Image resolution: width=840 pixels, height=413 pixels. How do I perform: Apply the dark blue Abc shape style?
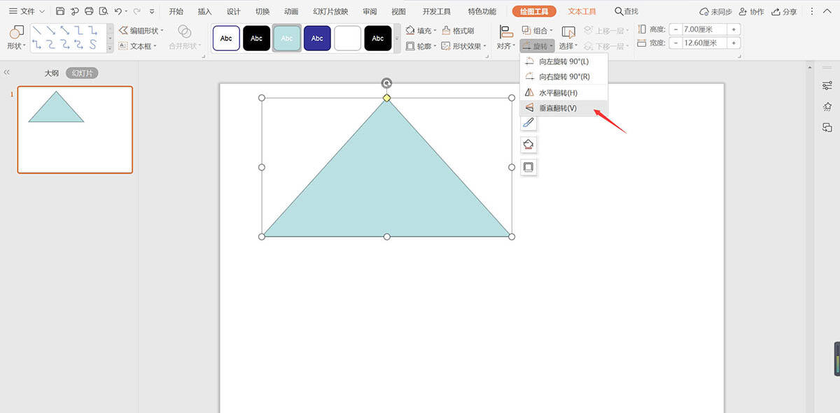click(x=317, y=38)
